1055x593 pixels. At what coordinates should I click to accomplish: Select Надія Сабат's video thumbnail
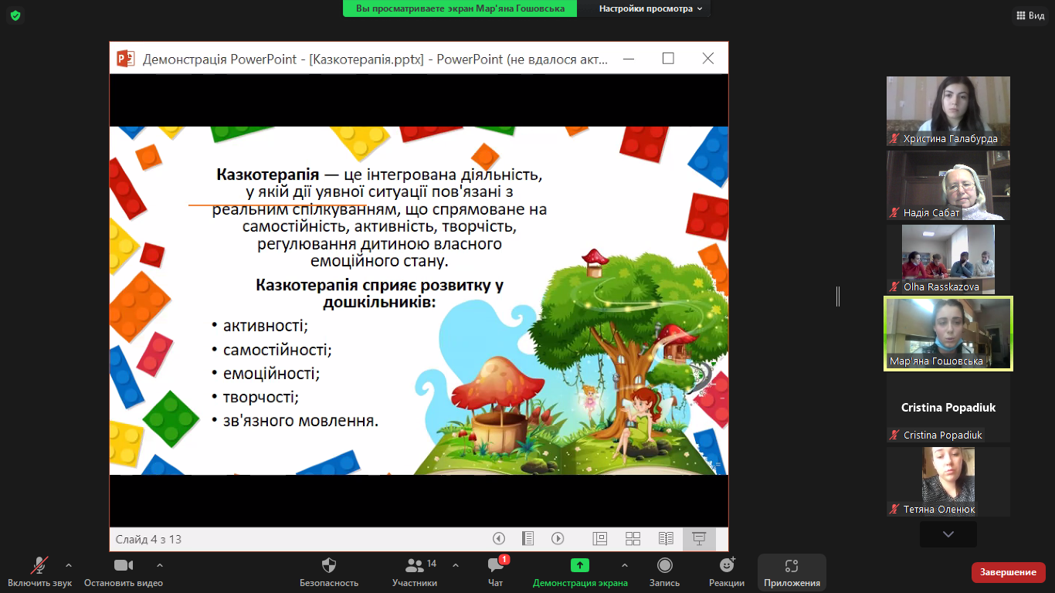[x=948, y=185]
